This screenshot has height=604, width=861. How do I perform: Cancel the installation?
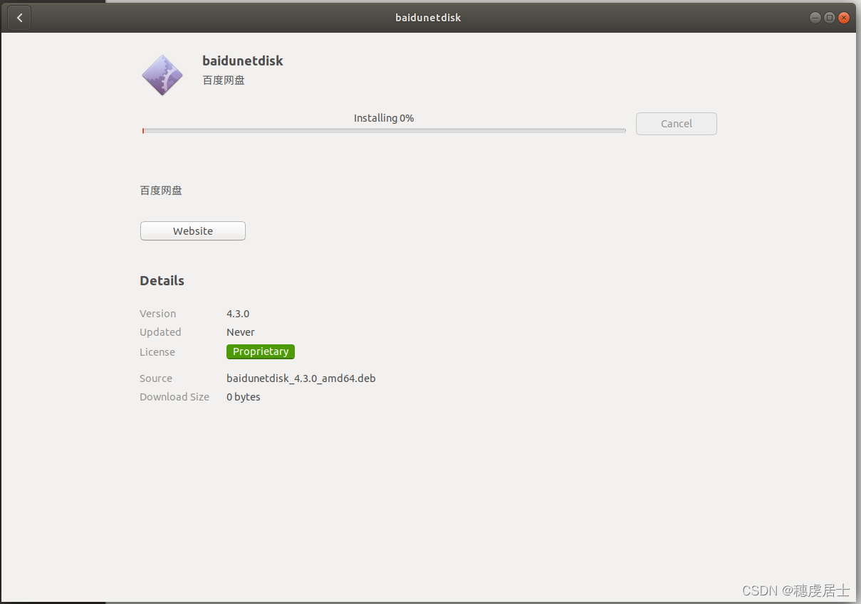pos(676,124)
